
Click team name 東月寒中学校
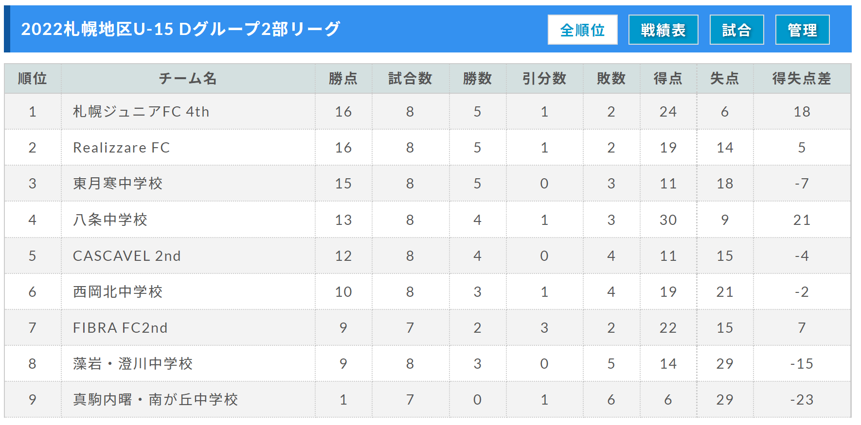pyautogui.click(x=118, y=184)
